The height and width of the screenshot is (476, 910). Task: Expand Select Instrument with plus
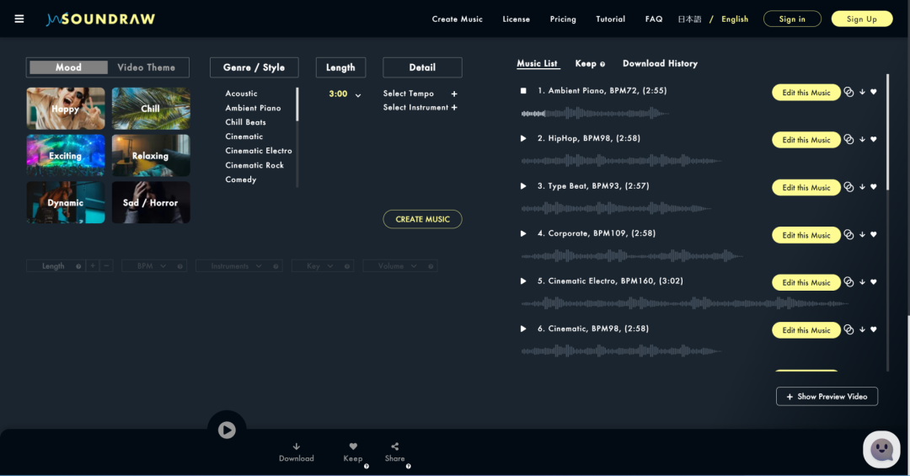(454, 107)
